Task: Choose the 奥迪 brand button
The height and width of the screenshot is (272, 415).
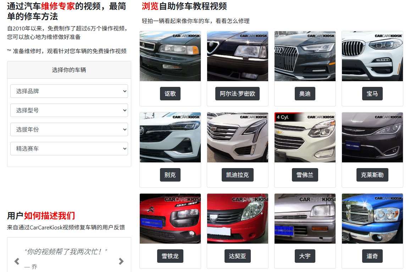Action: click(305, 94)
